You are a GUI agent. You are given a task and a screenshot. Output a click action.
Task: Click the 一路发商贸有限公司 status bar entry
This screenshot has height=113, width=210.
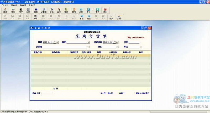click(x=38, y=112)
